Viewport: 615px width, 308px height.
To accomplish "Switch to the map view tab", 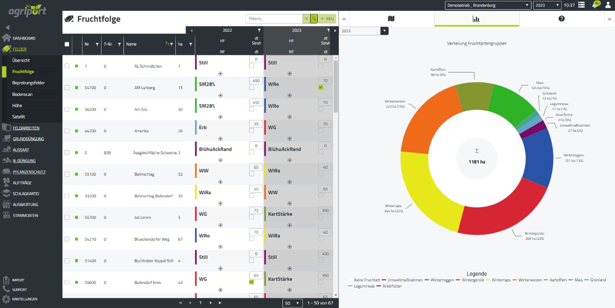I will [x=391, y=19].
